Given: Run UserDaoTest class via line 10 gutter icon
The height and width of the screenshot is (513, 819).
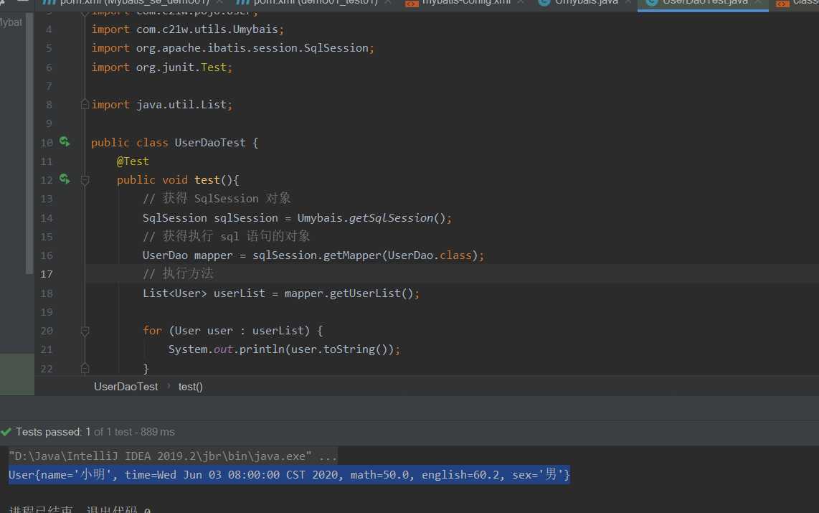Looking at the screenshot, I should 65,141.
